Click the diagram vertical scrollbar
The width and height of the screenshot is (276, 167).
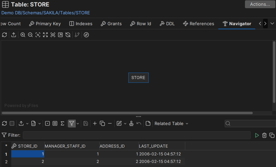274,72
